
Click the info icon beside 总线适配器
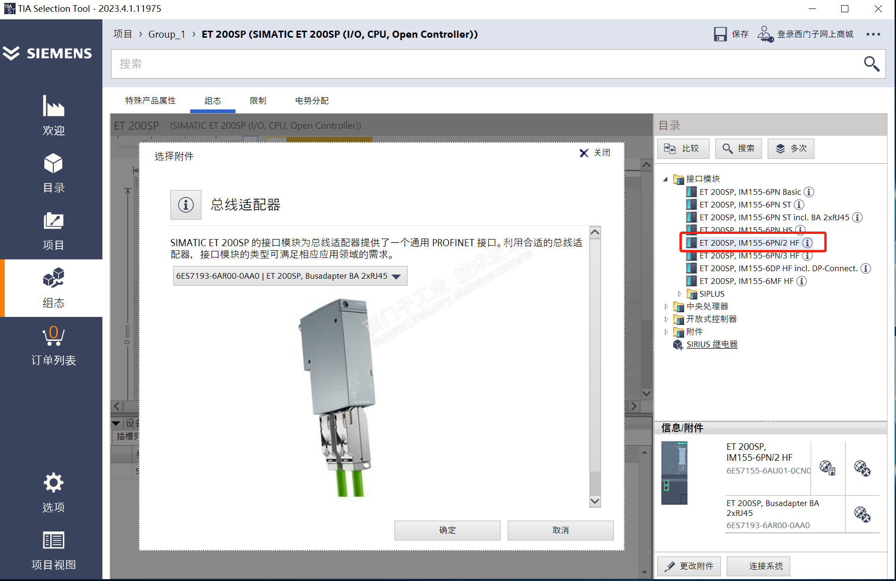(186, 205)
